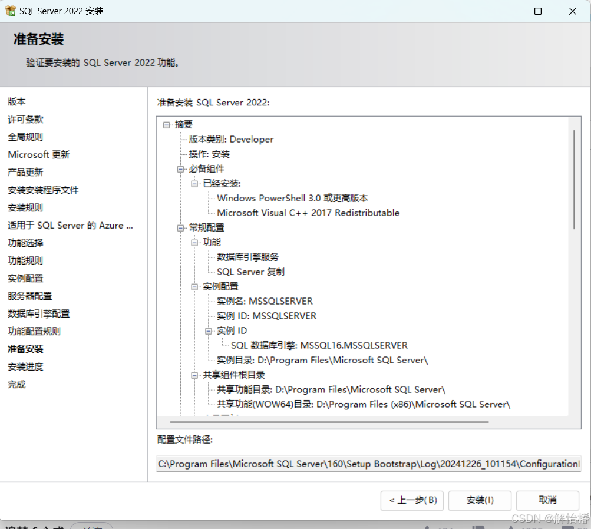Select Microsoft Visual C++ 2017 Redistributable row

(308, 213)
